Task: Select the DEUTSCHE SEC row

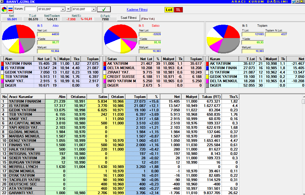Action: pyautogui.click(x=120, y=184)
